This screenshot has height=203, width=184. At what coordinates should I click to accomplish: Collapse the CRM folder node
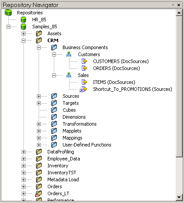click(23, 40)
